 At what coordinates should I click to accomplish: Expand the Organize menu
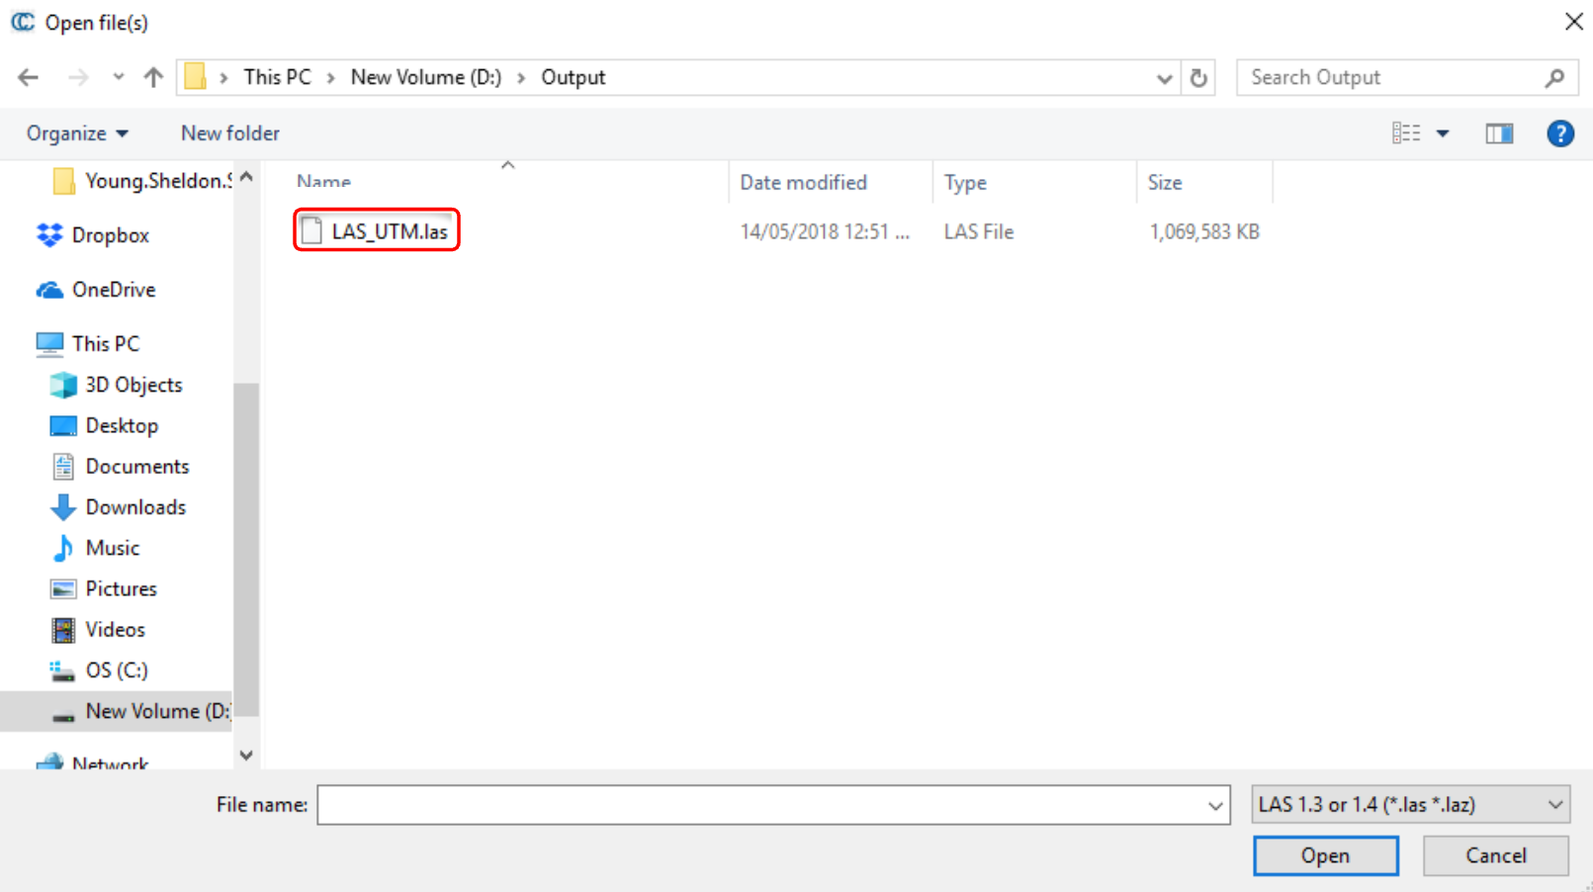click(x=77, y=134)
